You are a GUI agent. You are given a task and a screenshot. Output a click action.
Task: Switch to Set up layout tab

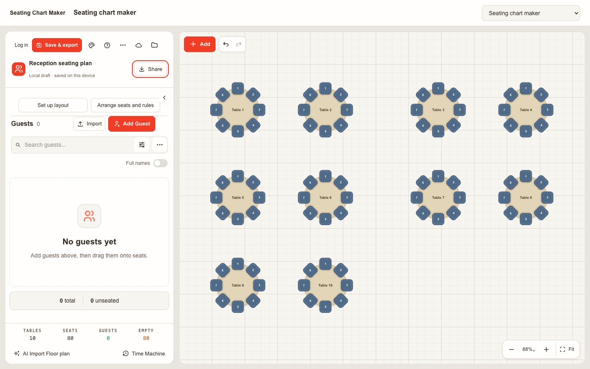[x=53, y=105]
